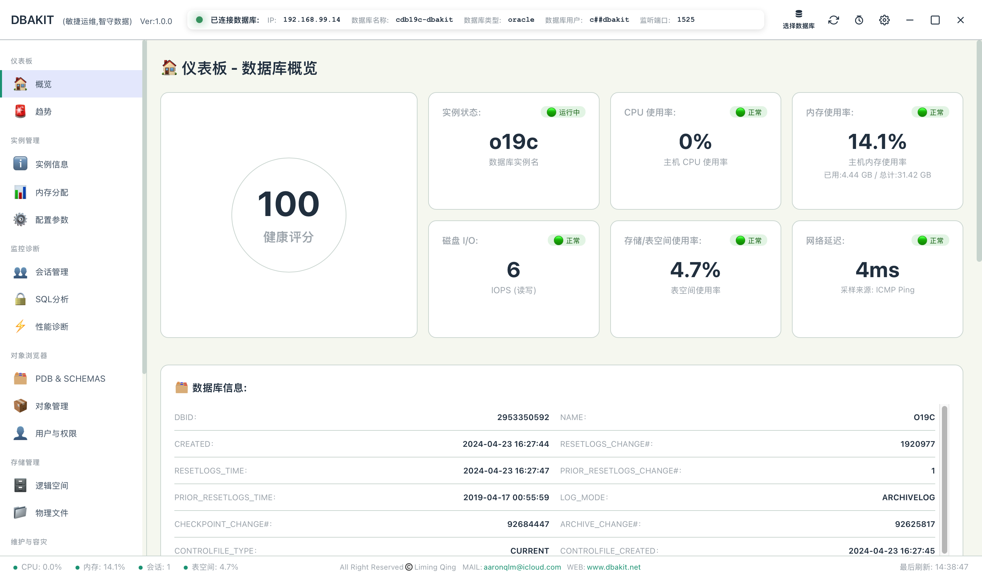Image resolution: width=982 pixels, height=577 pixels.
Task: Click the CPU: 0.0% status bar entry
Action: [x=38, y=567]
